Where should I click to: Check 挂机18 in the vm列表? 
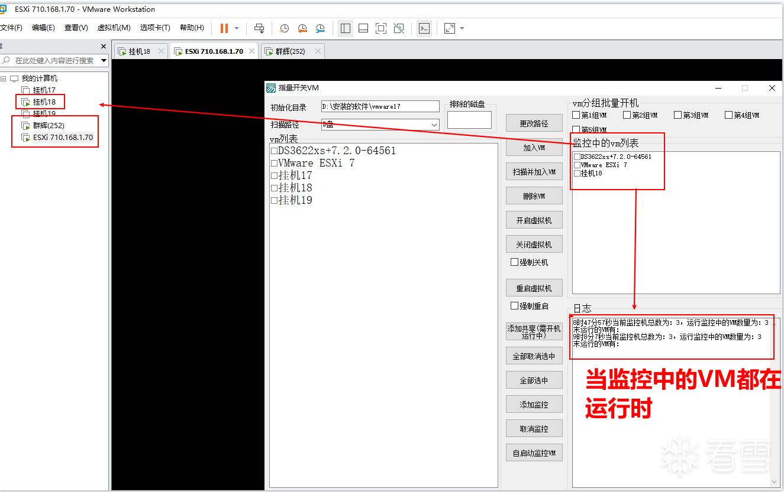point(275,188)
